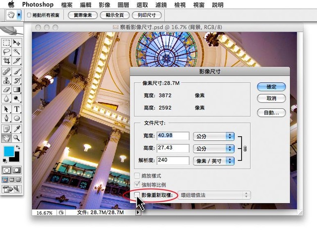Click the 確定 button
The height and width of the screenshot is (231, 317).
(x=271, y=87)
